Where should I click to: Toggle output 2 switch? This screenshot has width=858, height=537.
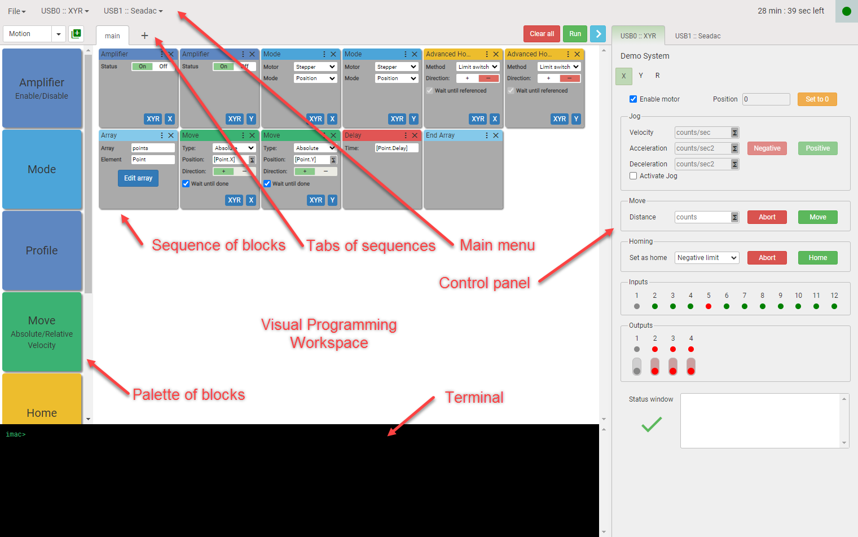click(x=655, y=367)
